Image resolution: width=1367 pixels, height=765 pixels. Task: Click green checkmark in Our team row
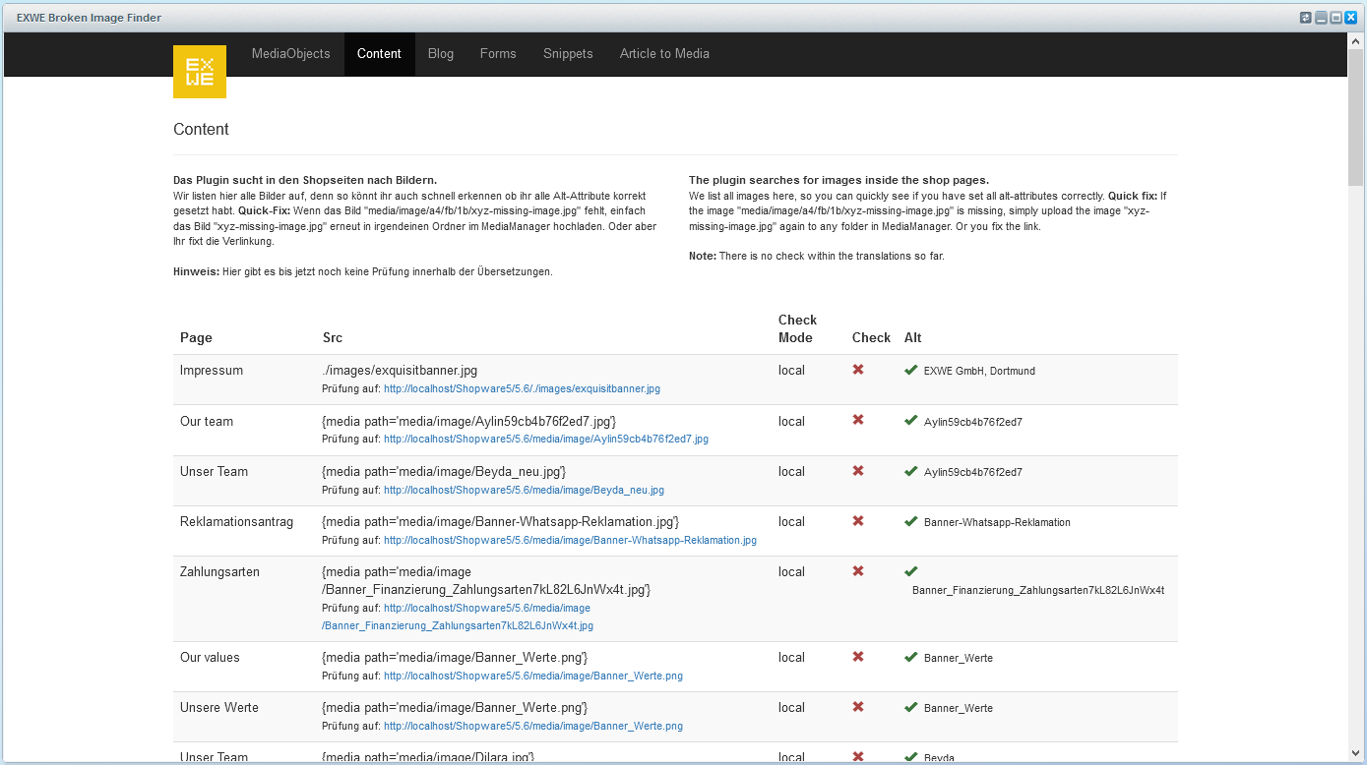point(911,420)
